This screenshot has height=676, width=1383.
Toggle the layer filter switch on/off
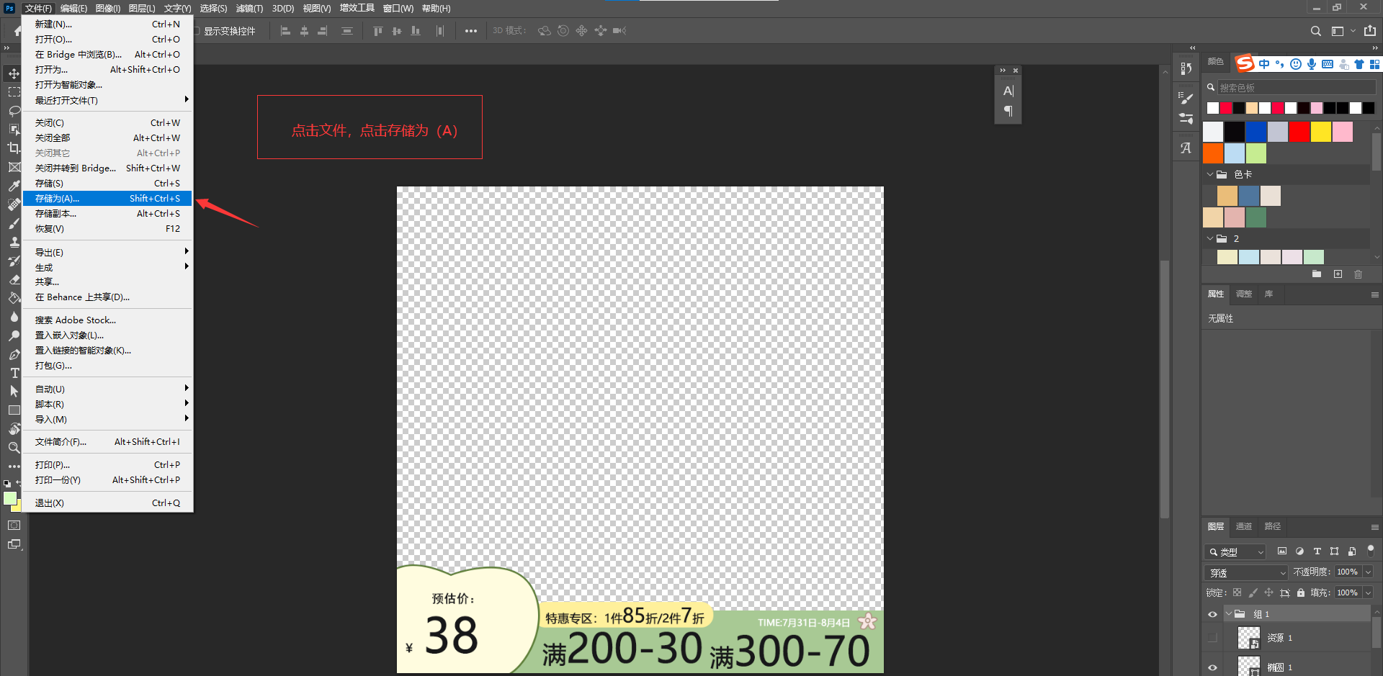(1370, 550)
